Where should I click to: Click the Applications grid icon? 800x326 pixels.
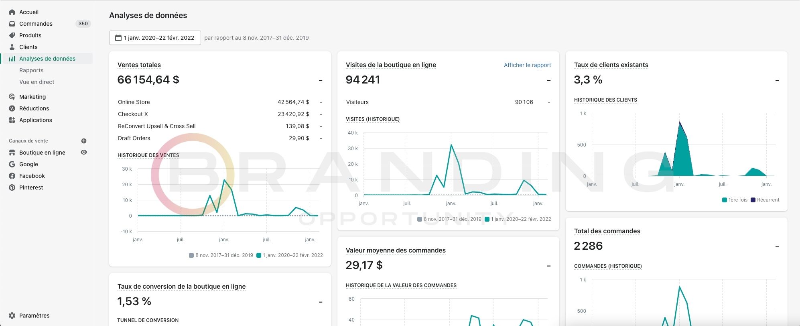[12, 120]
